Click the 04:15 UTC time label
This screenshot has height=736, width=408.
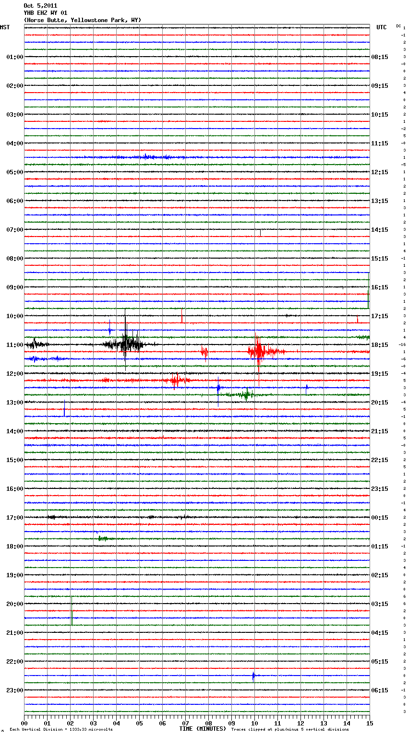point(380,633)
